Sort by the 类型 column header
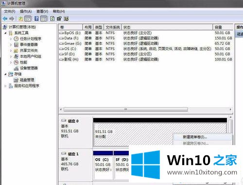Image resolution: width=243 pixels, height=185 pixels. click(99, 27)
